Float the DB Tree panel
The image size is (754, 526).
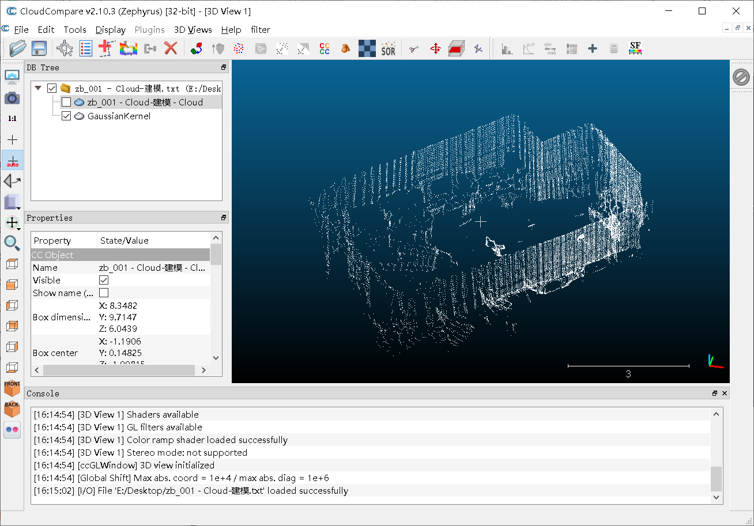tap(224, 67)
